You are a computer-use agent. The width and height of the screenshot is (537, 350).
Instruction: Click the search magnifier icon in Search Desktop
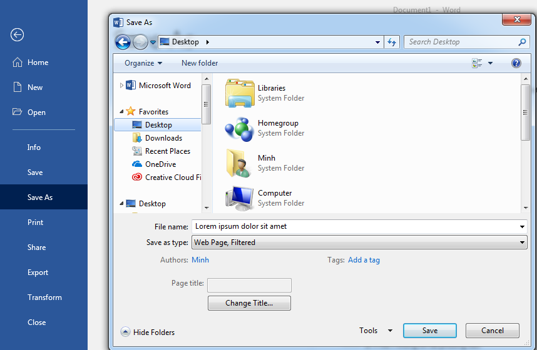[x=522, y=42]
